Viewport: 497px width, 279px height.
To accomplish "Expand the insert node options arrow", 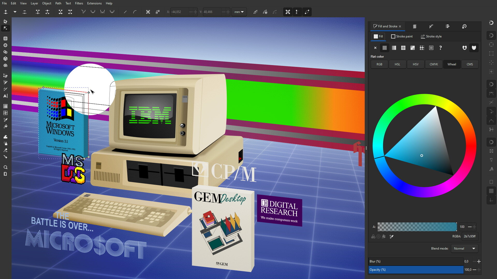I will [x=15, y=12].
